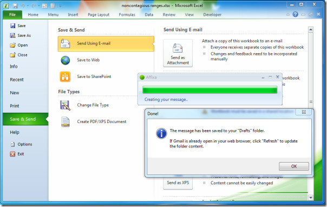Collapse the ribbon with the caret icon
Viewport: 327px width, 207px height.
[x=288, y=15]
